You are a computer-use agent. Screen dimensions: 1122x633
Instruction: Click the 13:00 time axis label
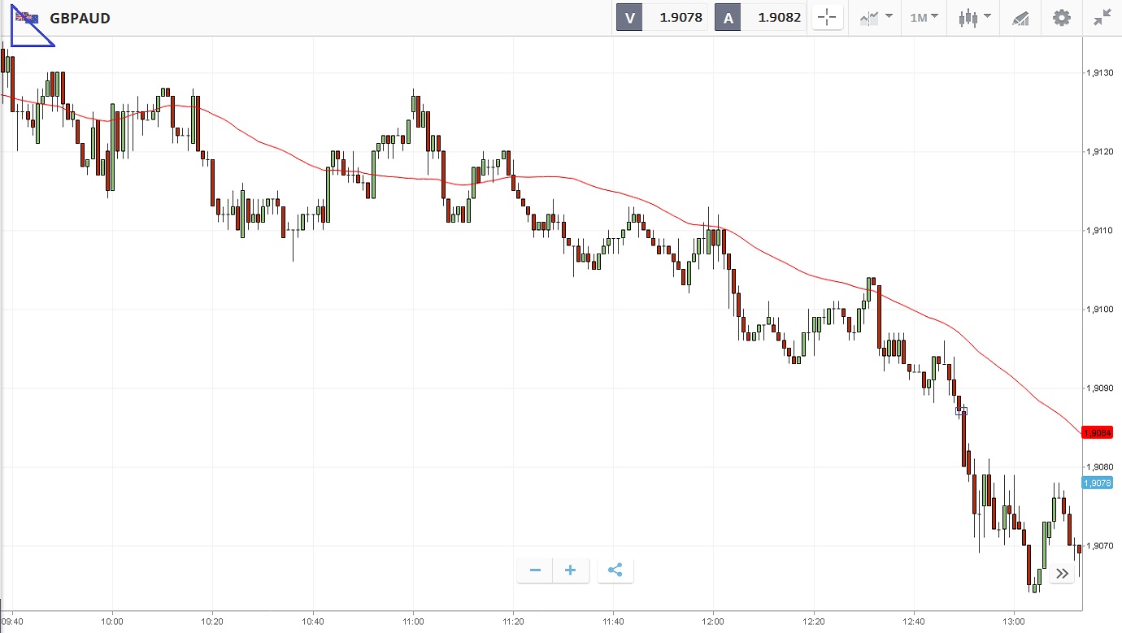point(1014,622)
